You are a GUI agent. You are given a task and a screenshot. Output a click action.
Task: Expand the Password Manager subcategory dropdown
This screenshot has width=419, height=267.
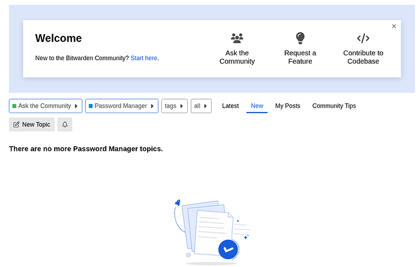coord(122,106)
